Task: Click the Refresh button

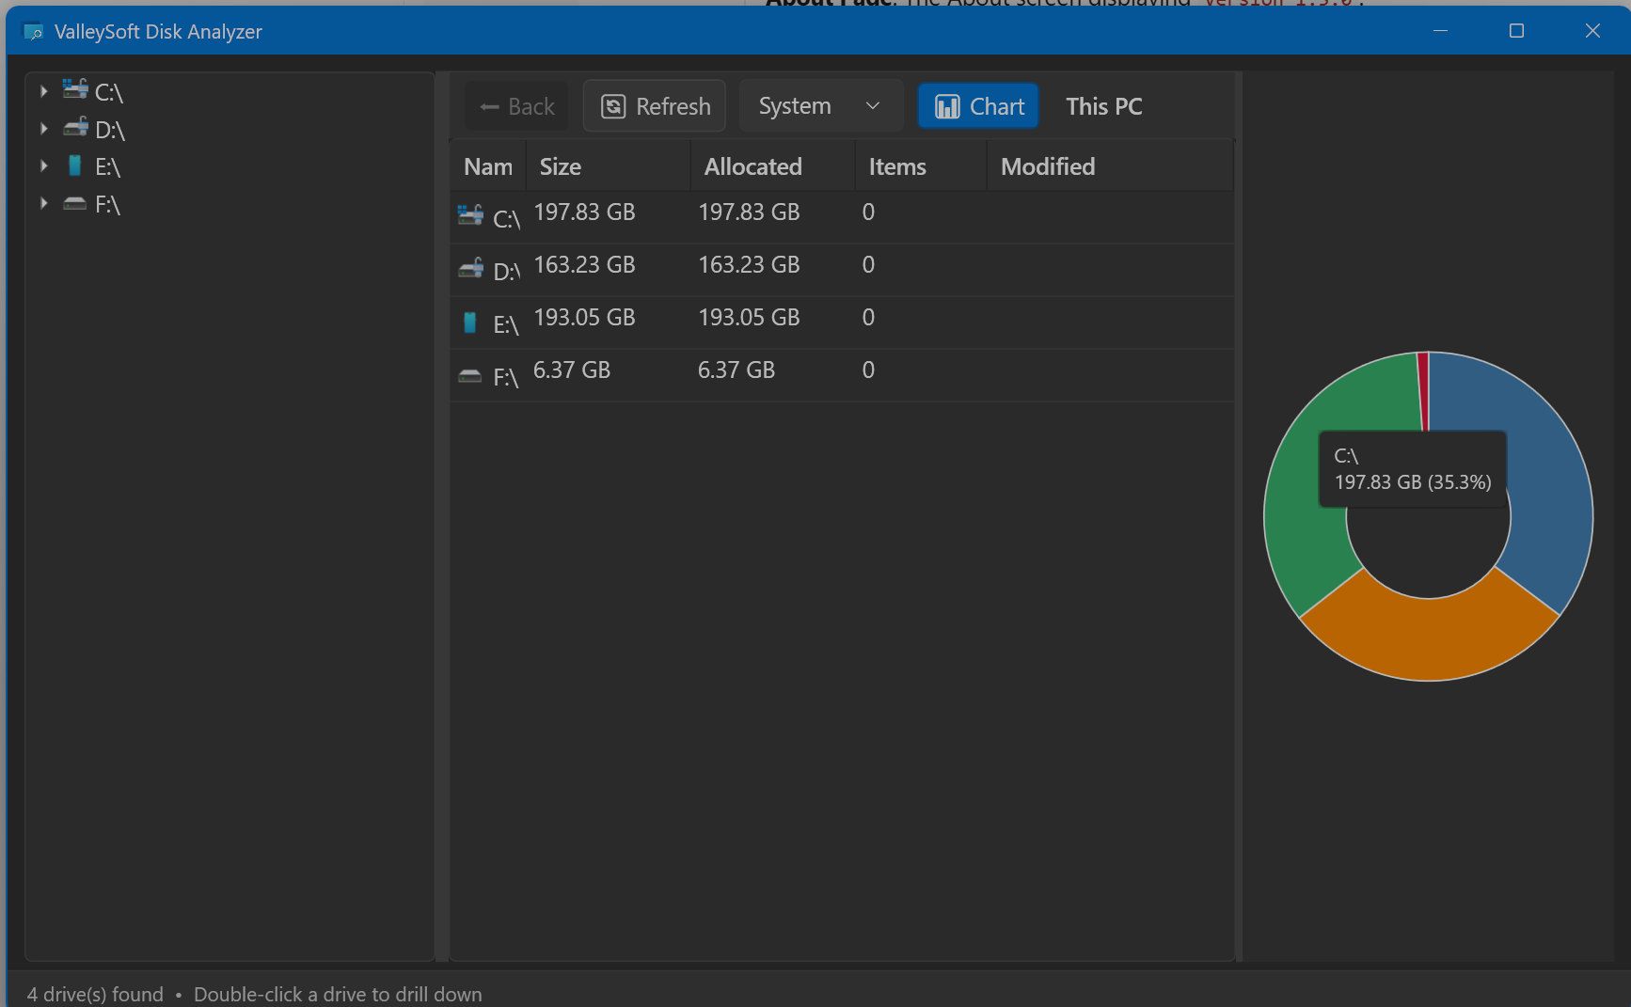Action: [655, 106]
